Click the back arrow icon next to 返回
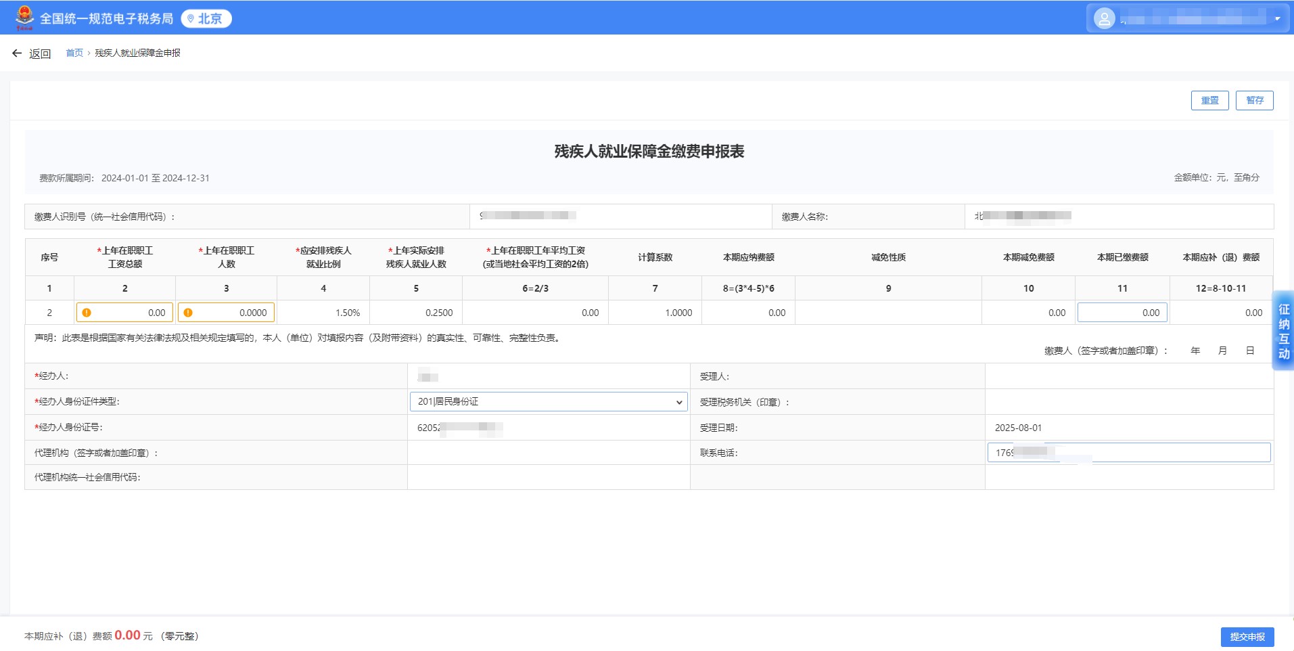The width and height of the screenshot is (1294, 651). pos(17,53)
